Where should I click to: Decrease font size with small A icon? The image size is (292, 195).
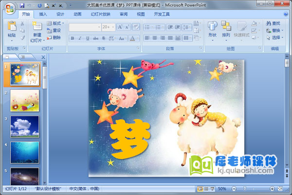[127, 27]
